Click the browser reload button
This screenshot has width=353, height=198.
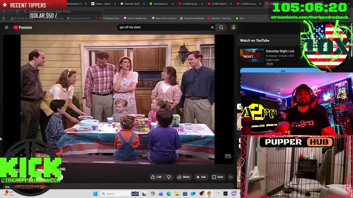pos(17,12)
